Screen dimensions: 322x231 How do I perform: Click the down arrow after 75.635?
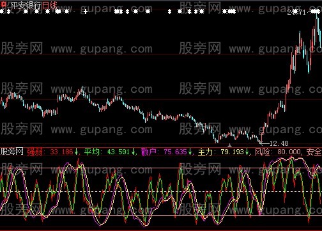pos(190,152)
